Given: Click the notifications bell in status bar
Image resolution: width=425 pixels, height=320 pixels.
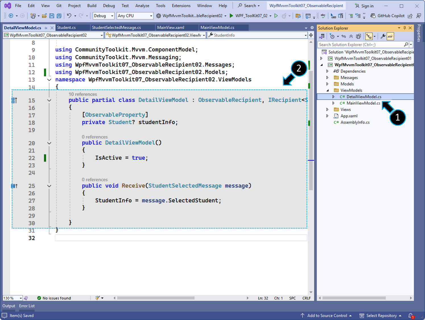Looking at the screenshot, I should click(411, 316).
